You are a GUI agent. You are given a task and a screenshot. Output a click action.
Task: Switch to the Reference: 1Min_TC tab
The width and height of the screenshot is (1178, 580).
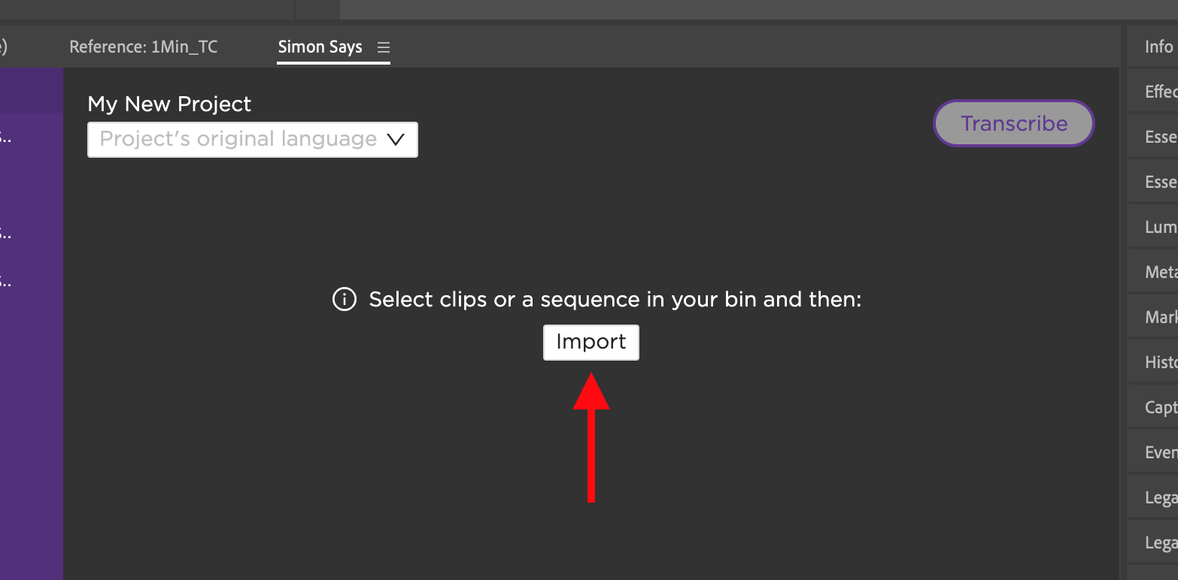pyautogui.click(x=143, y=47)
